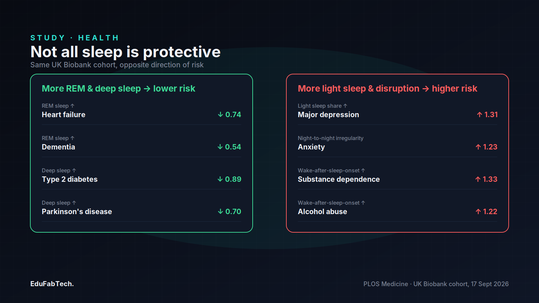Click the up arrow beside 1.23
539x303 pixels.
[478, 147]
